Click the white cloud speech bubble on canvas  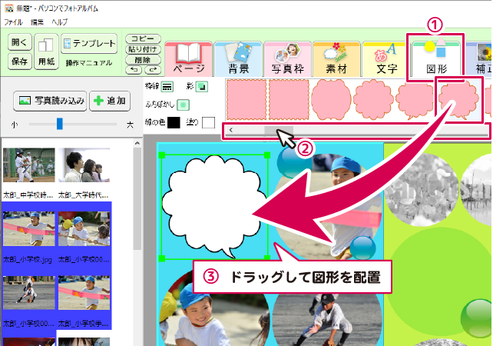coord(213,206)
